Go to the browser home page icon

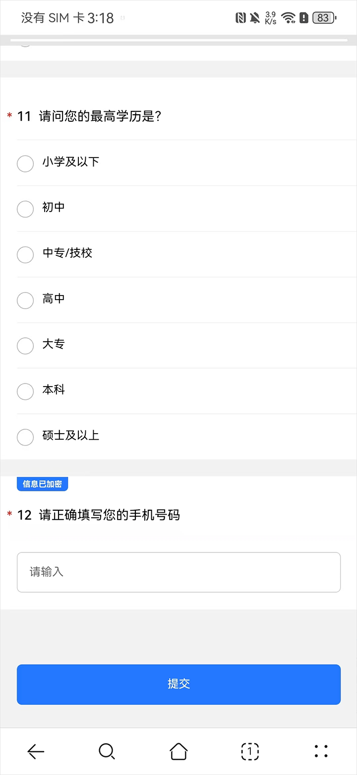178,751
